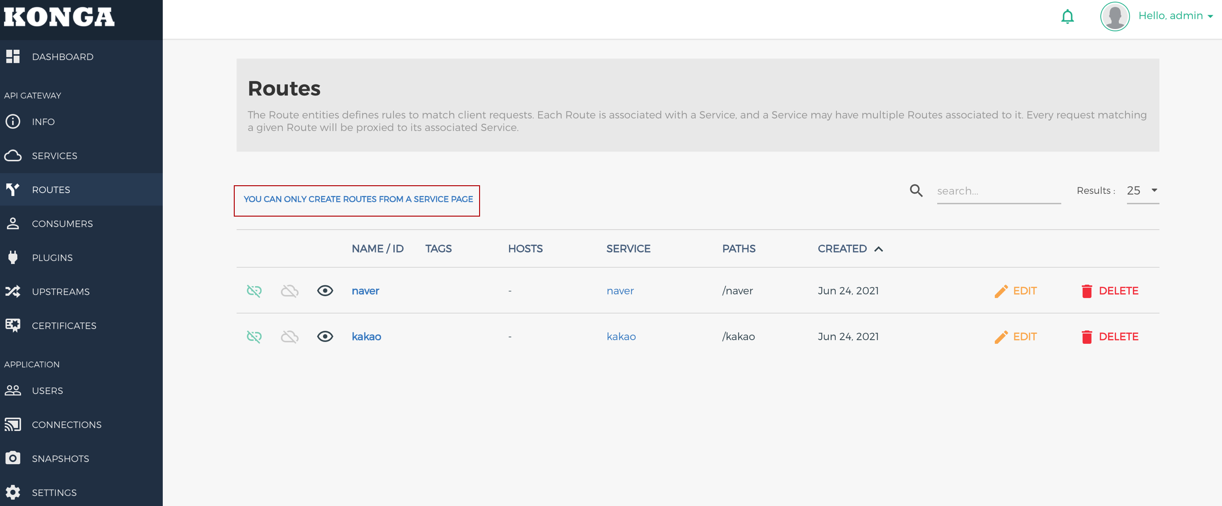Image resolution: width=1222 pixels, height=506 pixels.
Task: Click the /naver path cell
Action: (x=737, y=291)
